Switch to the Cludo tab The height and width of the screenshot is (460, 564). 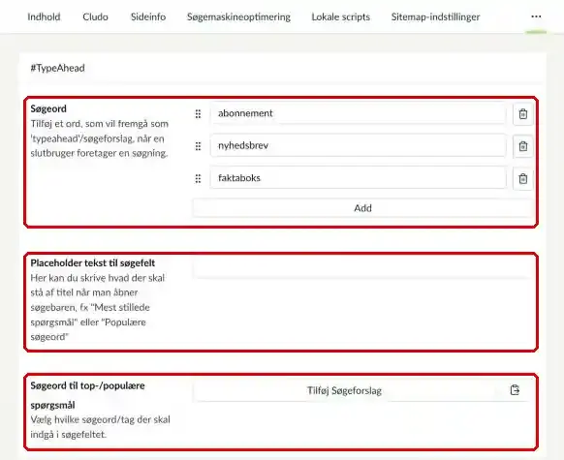pos(95,16)
